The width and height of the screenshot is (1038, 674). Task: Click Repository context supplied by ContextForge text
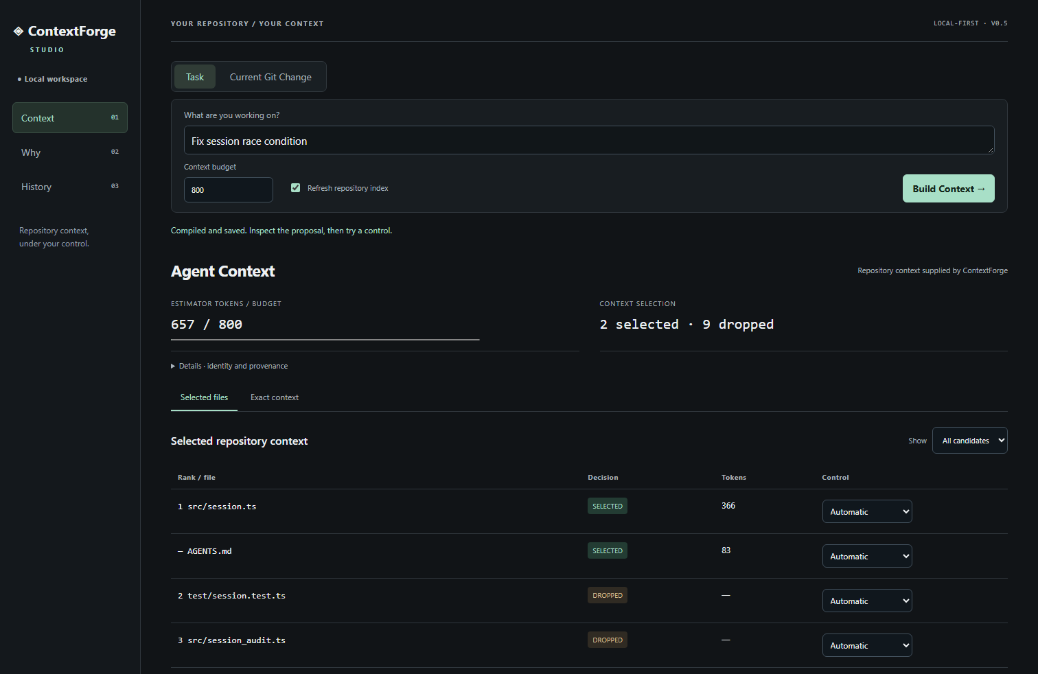coord(932,270)
